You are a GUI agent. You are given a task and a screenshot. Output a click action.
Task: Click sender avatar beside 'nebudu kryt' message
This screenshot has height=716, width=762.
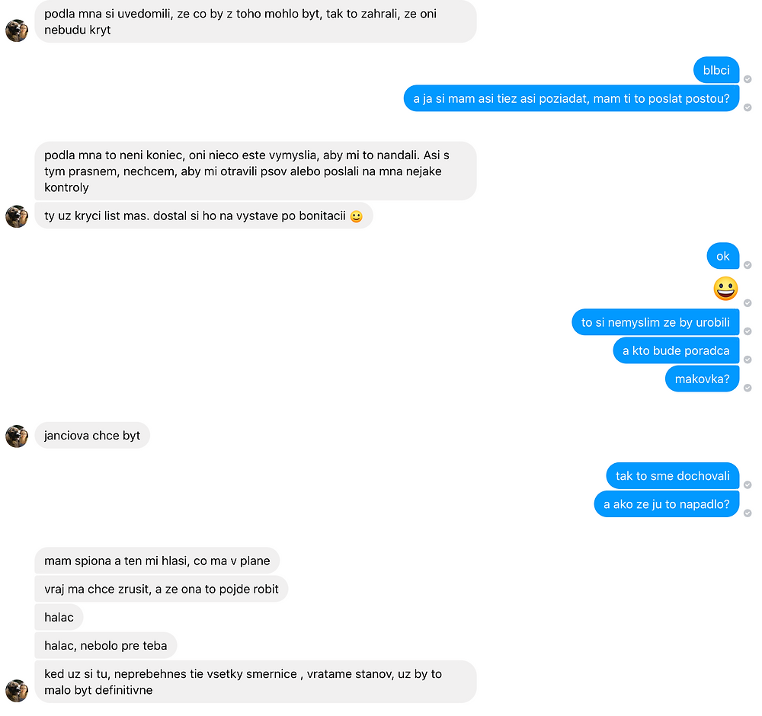(17, 30)
